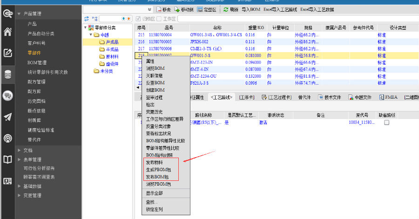Open BOM管理 in left navigation

(x=37, y=62)
